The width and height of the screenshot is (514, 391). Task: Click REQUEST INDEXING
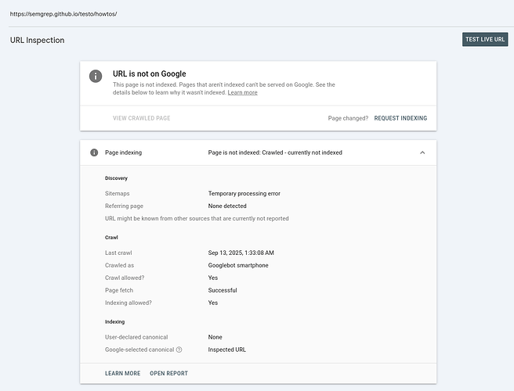tap(400, 118)
